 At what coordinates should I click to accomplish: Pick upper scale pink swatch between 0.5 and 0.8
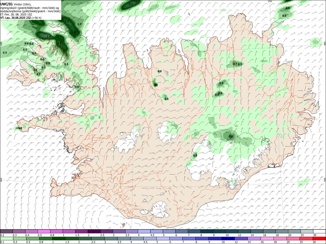tap(44, 231)
